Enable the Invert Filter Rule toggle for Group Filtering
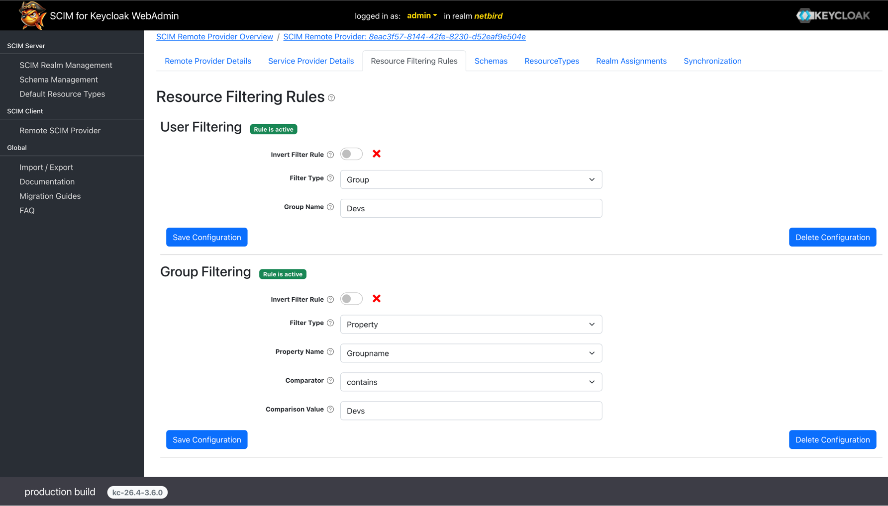Image resolution: width=888 pixels, height=506 pixels. tap(351, 298)
